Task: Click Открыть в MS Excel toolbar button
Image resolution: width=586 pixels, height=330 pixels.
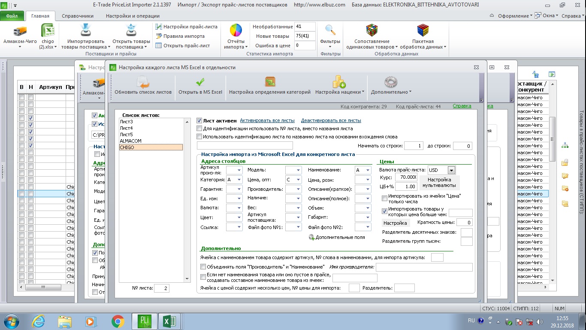Action: (x=200, y=85)
